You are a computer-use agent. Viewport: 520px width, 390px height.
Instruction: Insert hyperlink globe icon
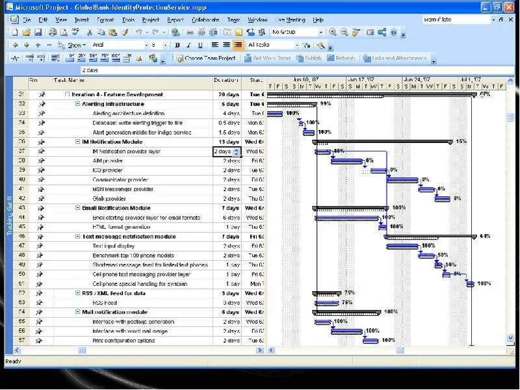[175, 32]
